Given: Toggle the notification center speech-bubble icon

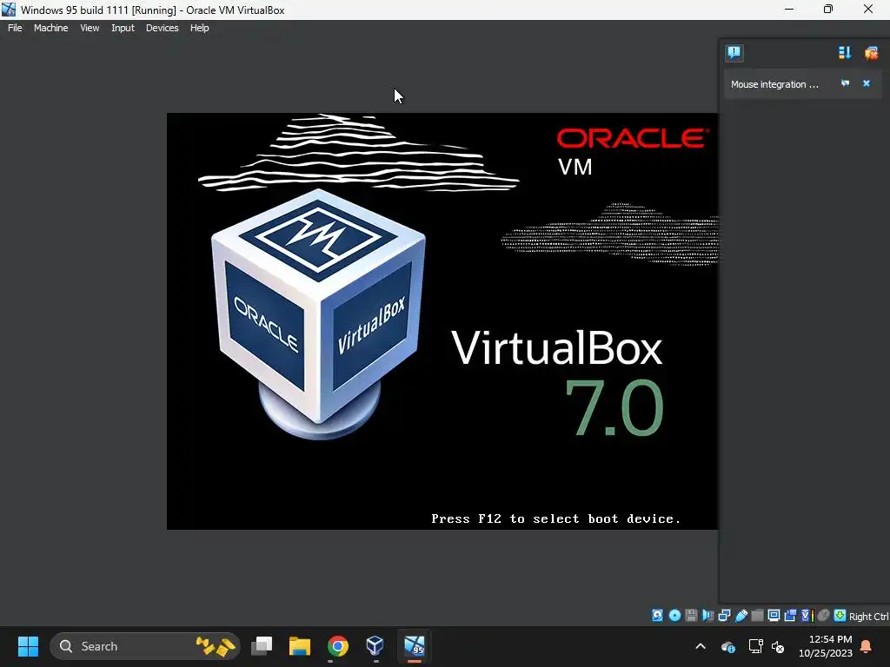Looking at the screenshot, I should pos(734,53).
